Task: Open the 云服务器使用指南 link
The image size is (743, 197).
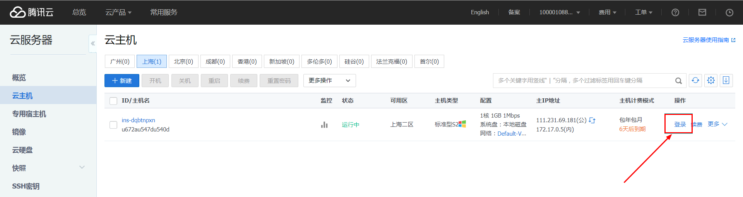Action: tap(709, 40)
